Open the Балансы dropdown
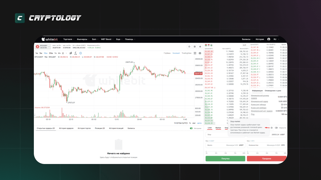This screenshot has width=321, height=180. tap(247, 39)
